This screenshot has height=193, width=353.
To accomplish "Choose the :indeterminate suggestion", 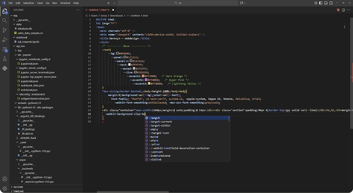I will [x=187, y=156].
